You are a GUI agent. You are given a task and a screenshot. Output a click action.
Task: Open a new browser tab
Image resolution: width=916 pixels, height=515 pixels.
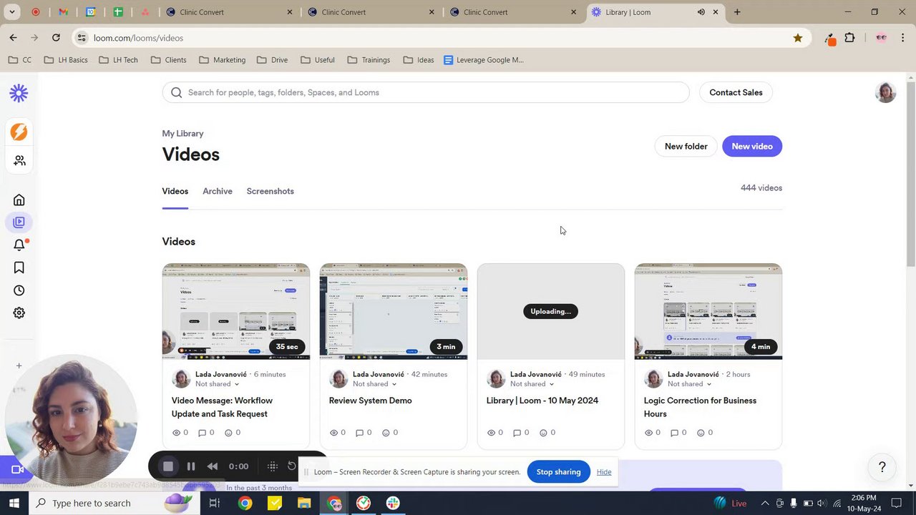[x=737, y=12]
